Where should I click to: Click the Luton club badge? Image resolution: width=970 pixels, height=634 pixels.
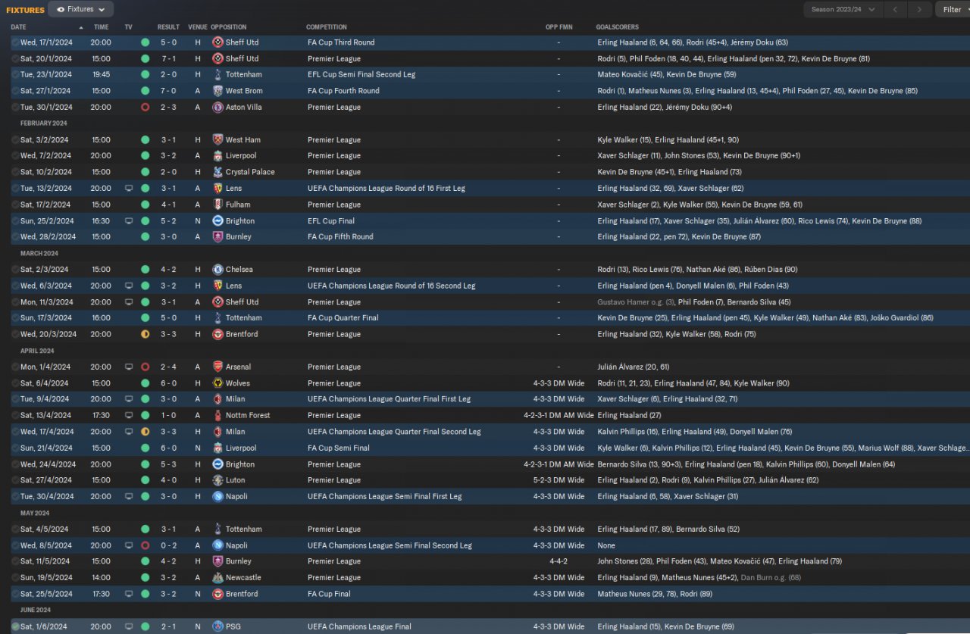click(218, 480)
